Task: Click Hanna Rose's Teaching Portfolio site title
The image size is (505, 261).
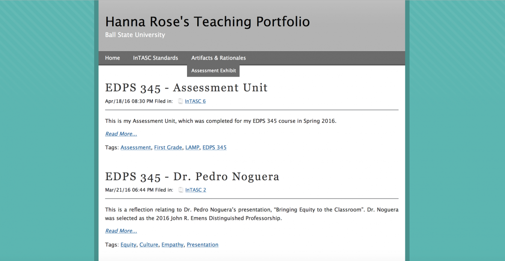Action: coord(207,21)
